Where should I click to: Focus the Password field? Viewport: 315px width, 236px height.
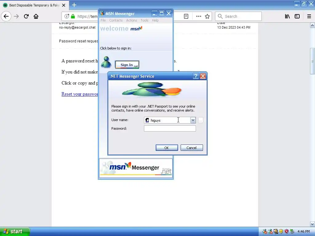click(170, 128)
